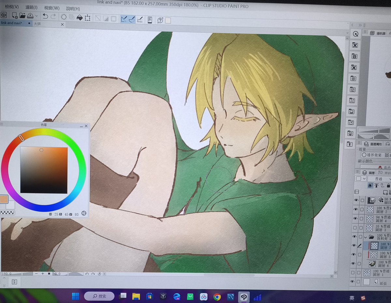The height and width of the screenshot is (303, 391).
Task: Click zoom out minus at canvas bottom
Action: coord(36,273)
